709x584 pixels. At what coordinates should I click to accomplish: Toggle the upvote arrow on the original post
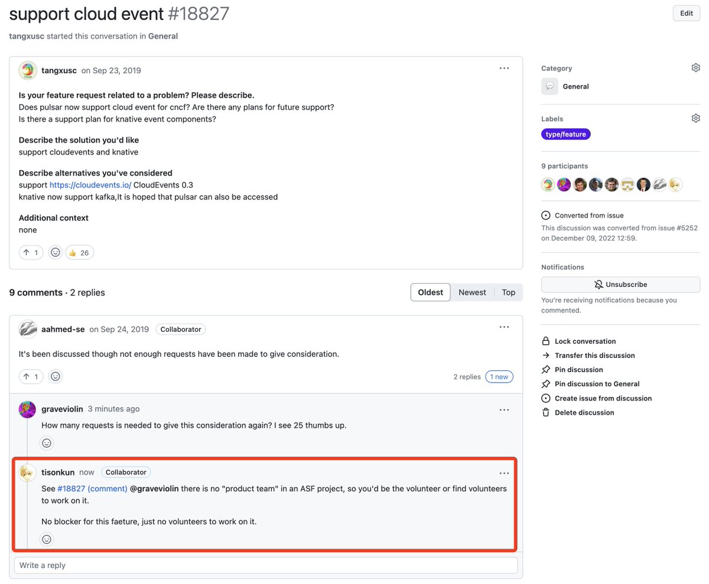coord(31,252)
